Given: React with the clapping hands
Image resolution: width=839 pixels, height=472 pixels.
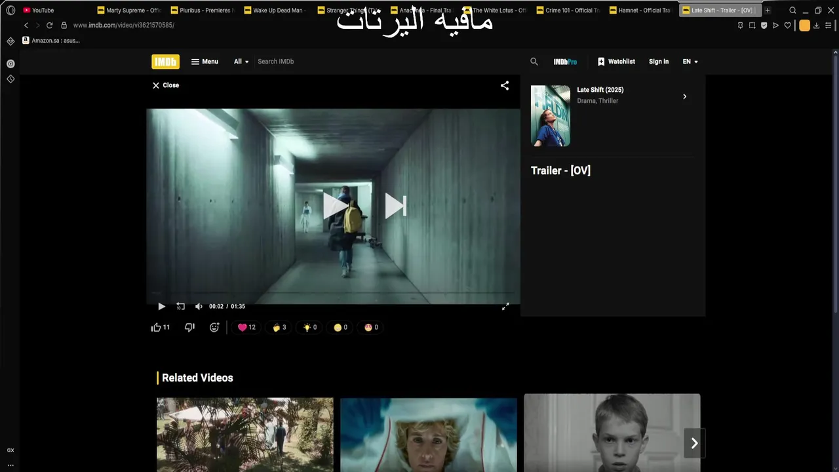Looking at the screenshot, I should pyautogui.click(x=279, y=327).
